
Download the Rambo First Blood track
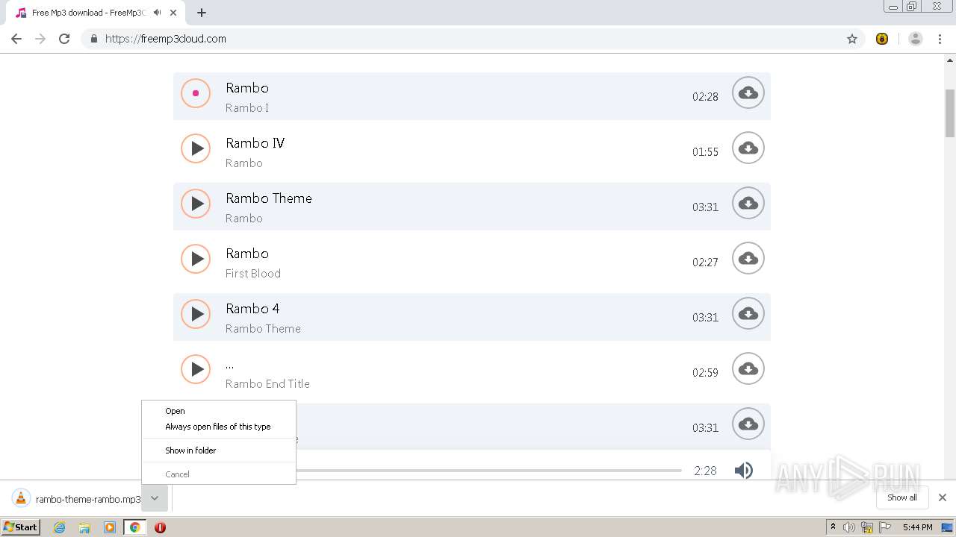point(748,259)
